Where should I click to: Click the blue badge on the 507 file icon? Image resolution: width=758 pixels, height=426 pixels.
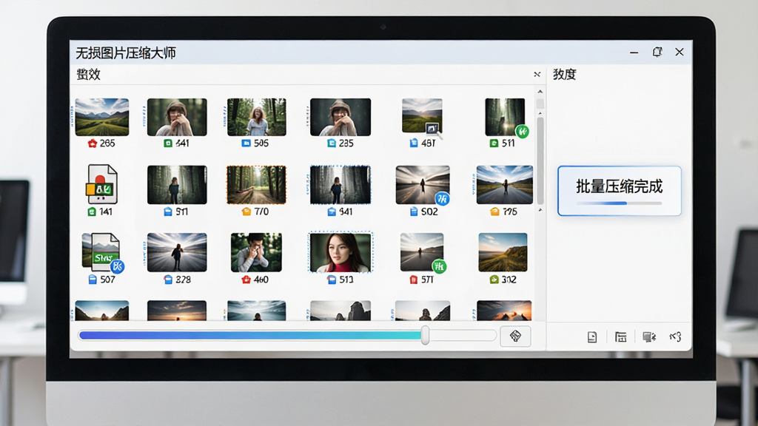[117, 266]
